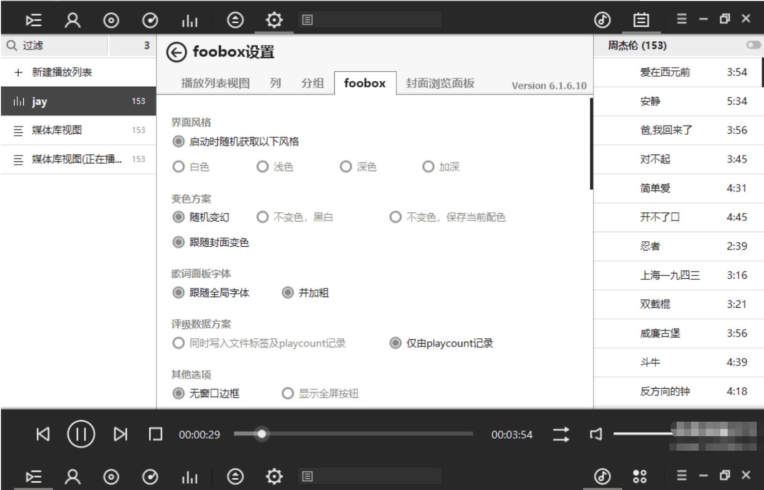Click the top toolbar search box

click(370, 20)
